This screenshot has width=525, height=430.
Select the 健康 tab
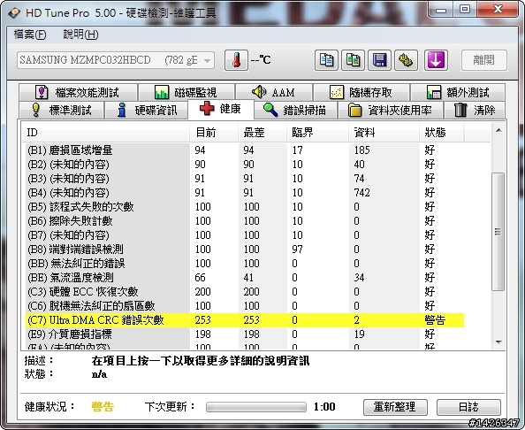[x=221, y=109]
